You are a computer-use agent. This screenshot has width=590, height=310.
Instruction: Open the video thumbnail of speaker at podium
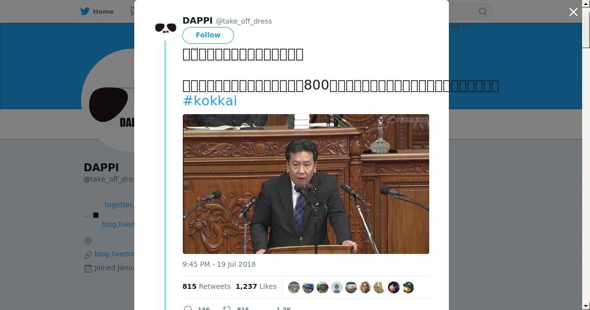[x=306, y=184]
